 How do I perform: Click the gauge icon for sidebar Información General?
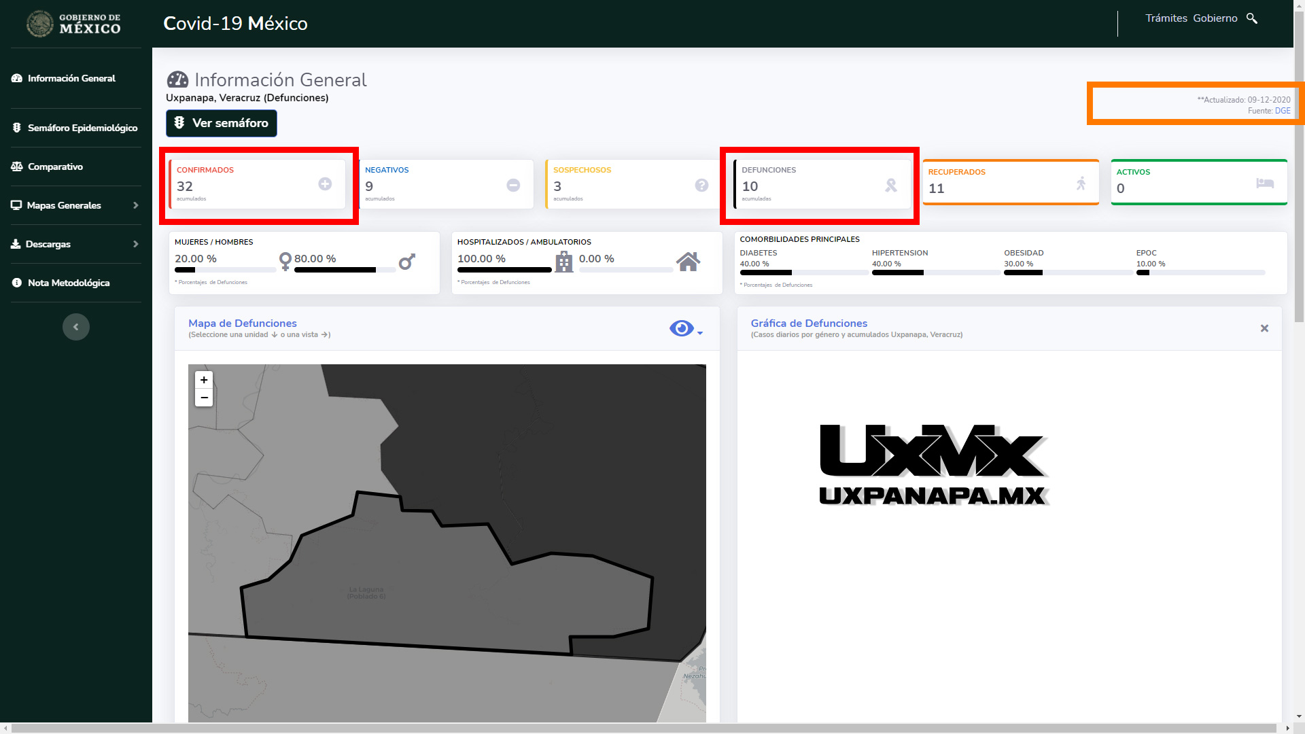(x=17, y=78)
